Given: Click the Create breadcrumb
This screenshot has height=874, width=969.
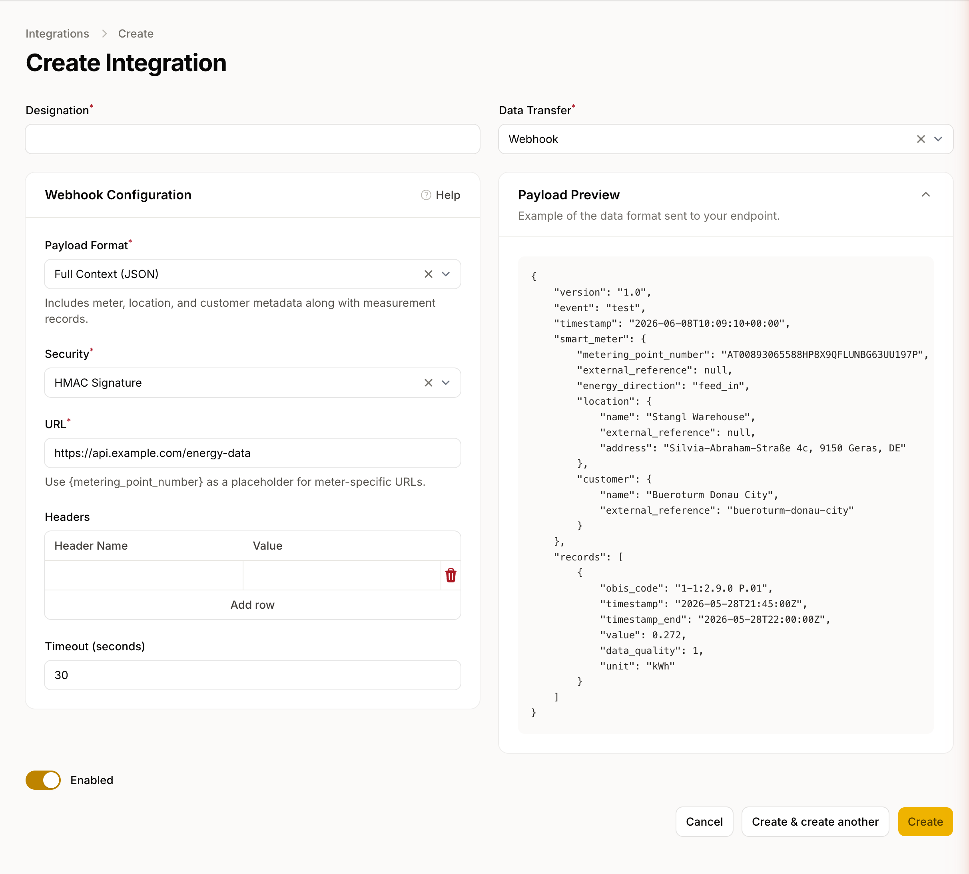Looking at the screenshot, I should [136, 34].
